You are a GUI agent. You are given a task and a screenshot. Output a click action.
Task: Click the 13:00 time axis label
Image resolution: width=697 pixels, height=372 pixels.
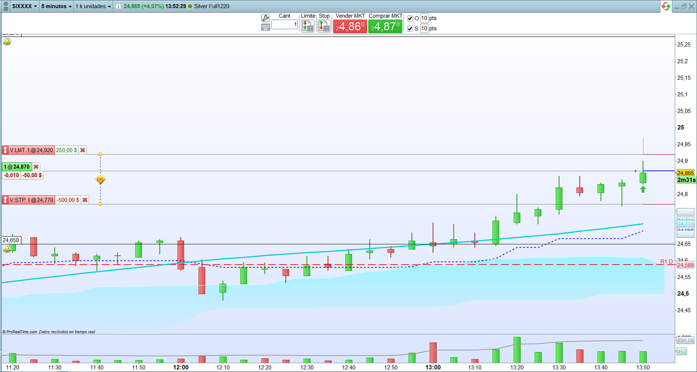433,368
